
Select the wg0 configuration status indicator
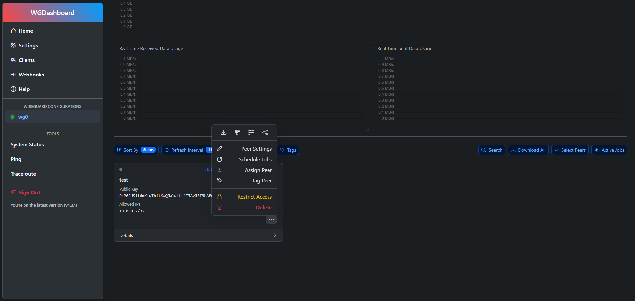pyautogui.click(x=12, y=117)
